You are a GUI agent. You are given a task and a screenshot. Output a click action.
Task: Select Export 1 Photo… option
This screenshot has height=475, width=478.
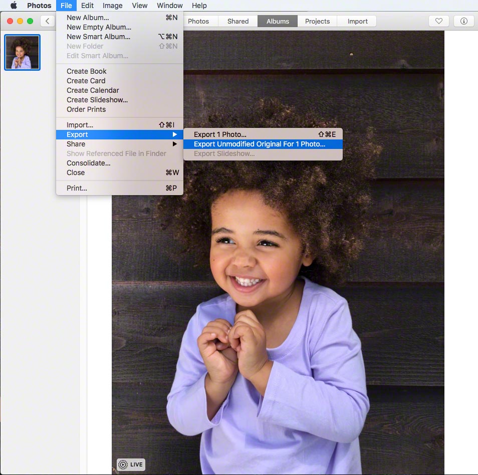(263, 134)
